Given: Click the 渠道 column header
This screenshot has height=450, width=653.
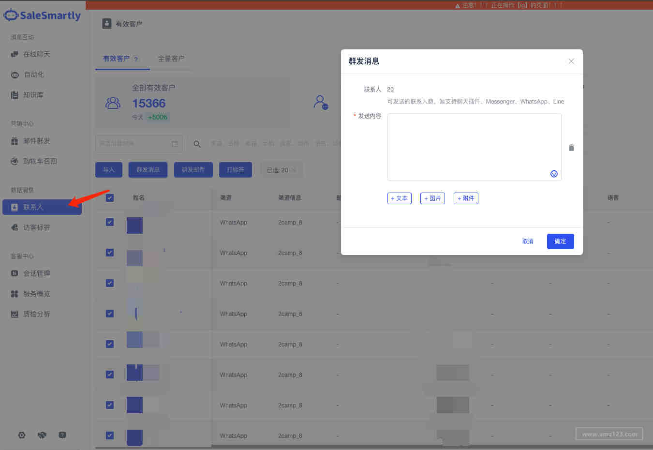Looking at the screenshot, I should [x=226, y=198].
